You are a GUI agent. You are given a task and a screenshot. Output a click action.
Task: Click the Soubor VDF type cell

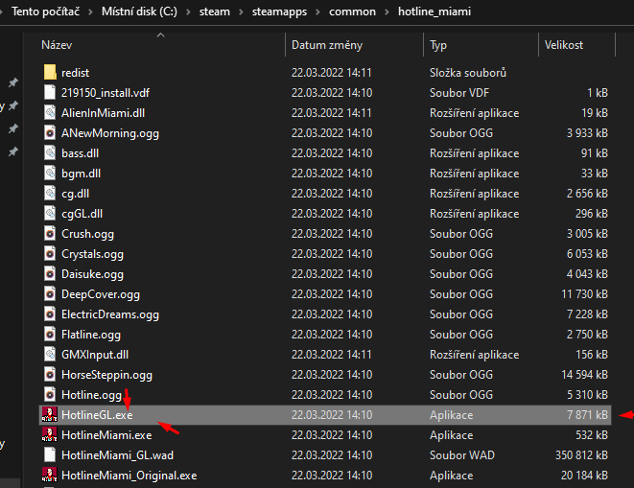(x=459, y=93)
